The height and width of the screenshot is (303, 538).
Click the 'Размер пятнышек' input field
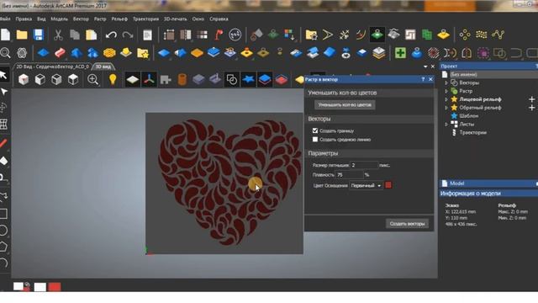pos(364,165)
